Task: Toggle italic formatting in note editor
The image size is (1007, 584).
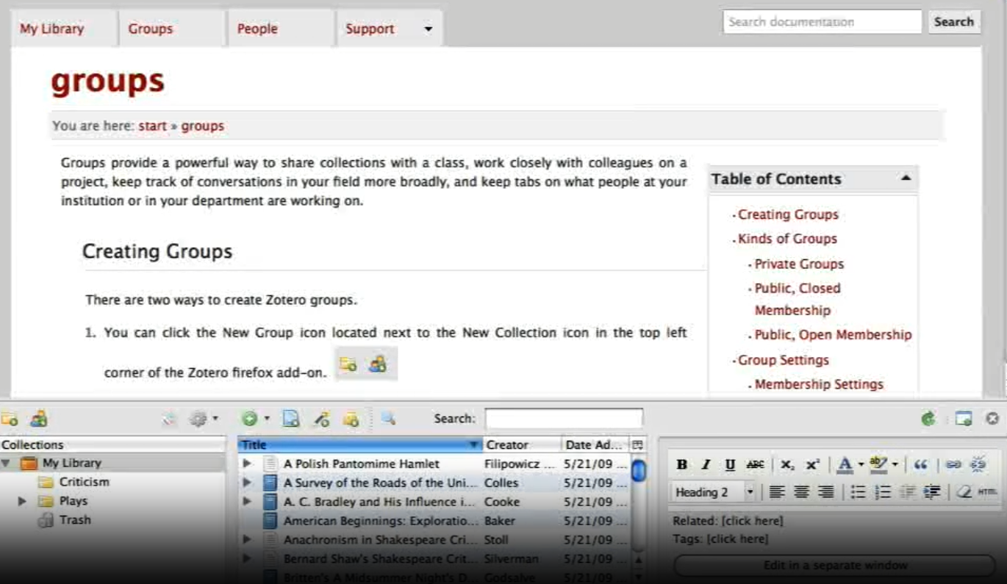Action: (x=706, y=464)
